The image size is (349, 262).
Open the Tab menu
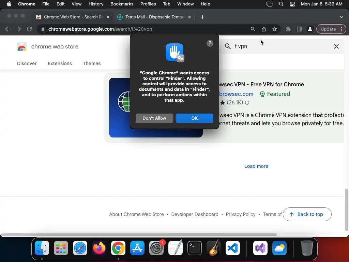166,4
